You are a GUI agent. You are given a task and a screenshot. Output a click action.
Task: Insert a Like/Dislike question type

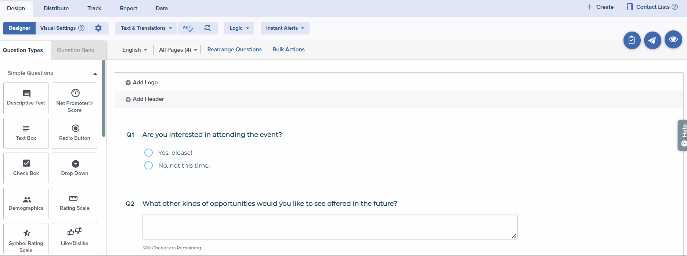[75, 238]
